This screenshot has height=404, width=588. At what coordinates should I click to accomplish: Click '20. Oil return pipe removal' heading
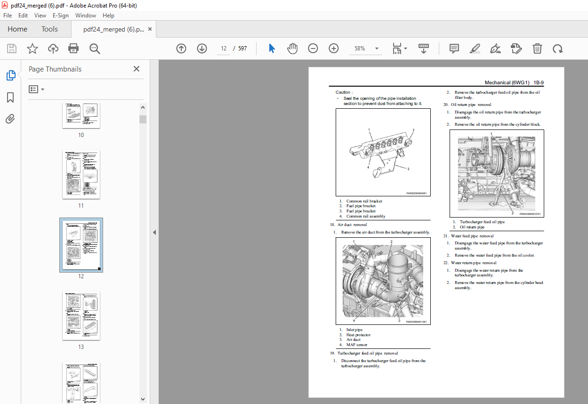[467, 105]
